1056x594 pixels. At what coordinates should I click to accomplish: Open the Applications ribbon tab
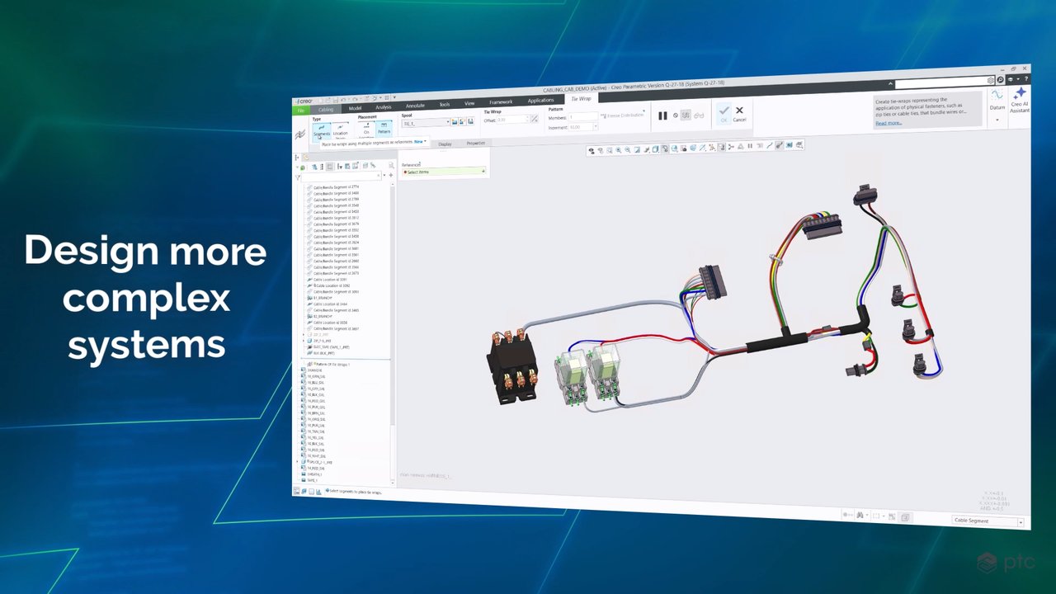[x=541, y=101]
